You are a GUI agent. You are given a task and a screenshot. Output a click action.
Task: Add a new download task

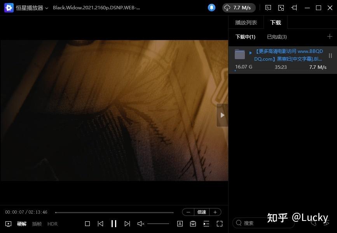[x=330, y=36]
